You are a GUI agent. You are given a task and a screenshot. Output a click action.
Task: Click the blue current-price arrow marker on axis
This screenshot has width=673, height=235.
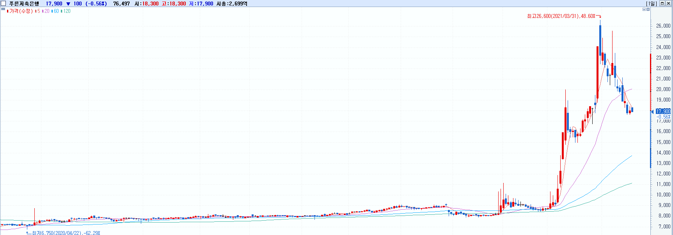[x=652, y=112]
